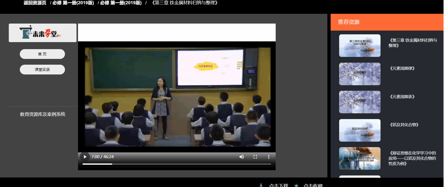Open the 首页 home button
Image resolution: width=444 pixels, height=187 pixels.
42,54
